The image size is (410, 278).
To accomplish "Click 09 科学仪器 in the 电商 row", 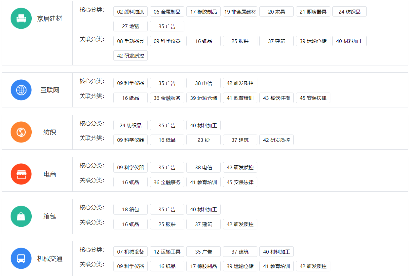I will tap(130, 167).
